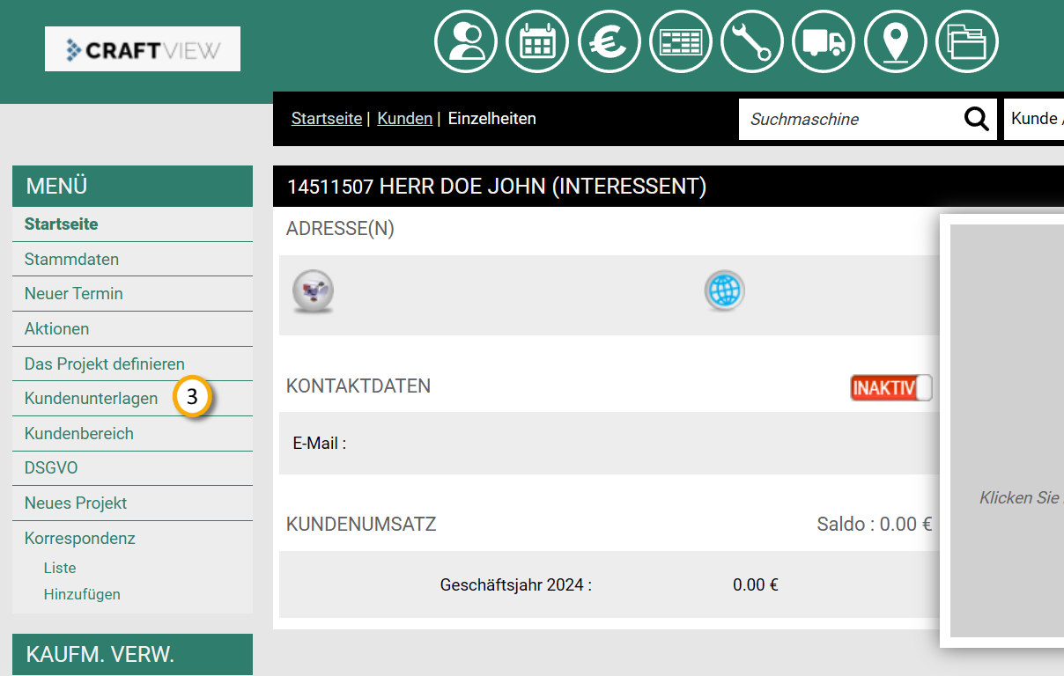The image size is (1064, 676).
Task: Click into the Suchmaschine search field
Action: coord(850,119)
